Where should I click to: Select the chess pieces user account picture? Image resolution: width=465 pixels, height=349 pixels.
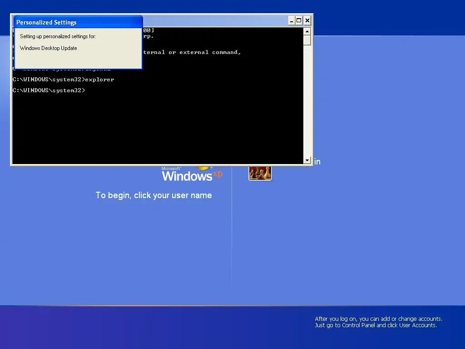point(260,173)
